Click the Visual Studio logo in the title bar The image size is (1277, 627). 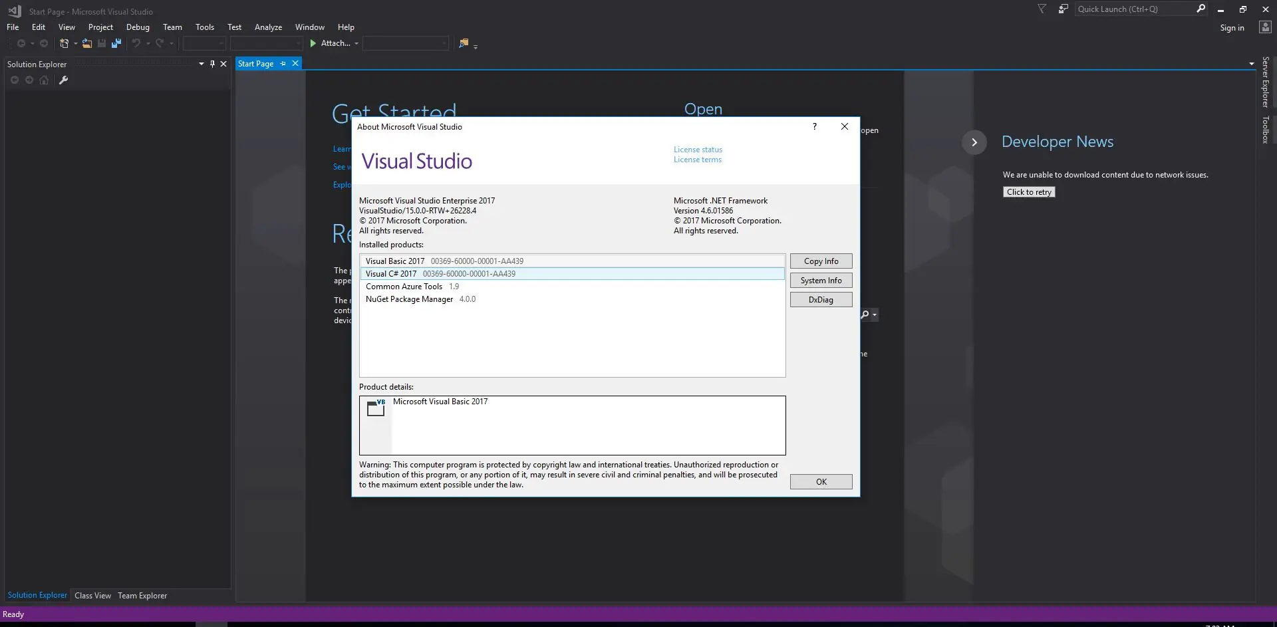14,11
